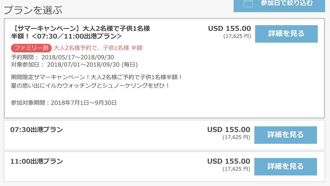Click the 参加日で絞り込む filter button
The image size is (330, 186).
279,6
